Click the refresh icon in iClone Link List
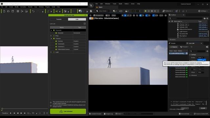Image resolution: width=210 pixels, height=118 pixels. pos(85,24)
